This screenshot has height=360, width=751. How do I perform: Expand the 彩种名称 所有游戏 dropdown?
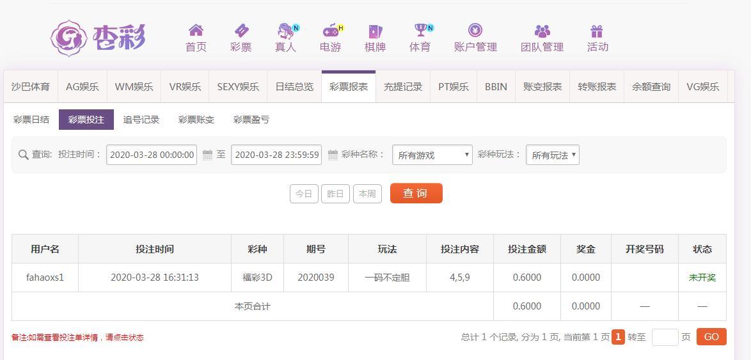(432, 155)
